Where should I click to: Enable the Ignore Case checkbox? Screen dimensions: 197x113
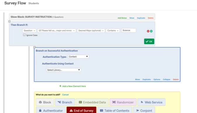pyautogui.click(x=24, y=35)
